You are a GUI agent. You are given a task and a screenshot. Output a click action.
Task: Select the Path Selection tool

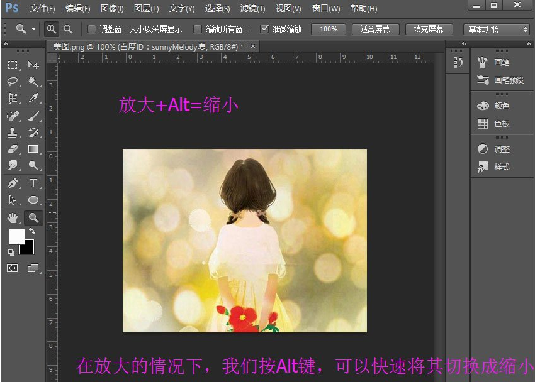pyautogui.click(x=13, y=200)
